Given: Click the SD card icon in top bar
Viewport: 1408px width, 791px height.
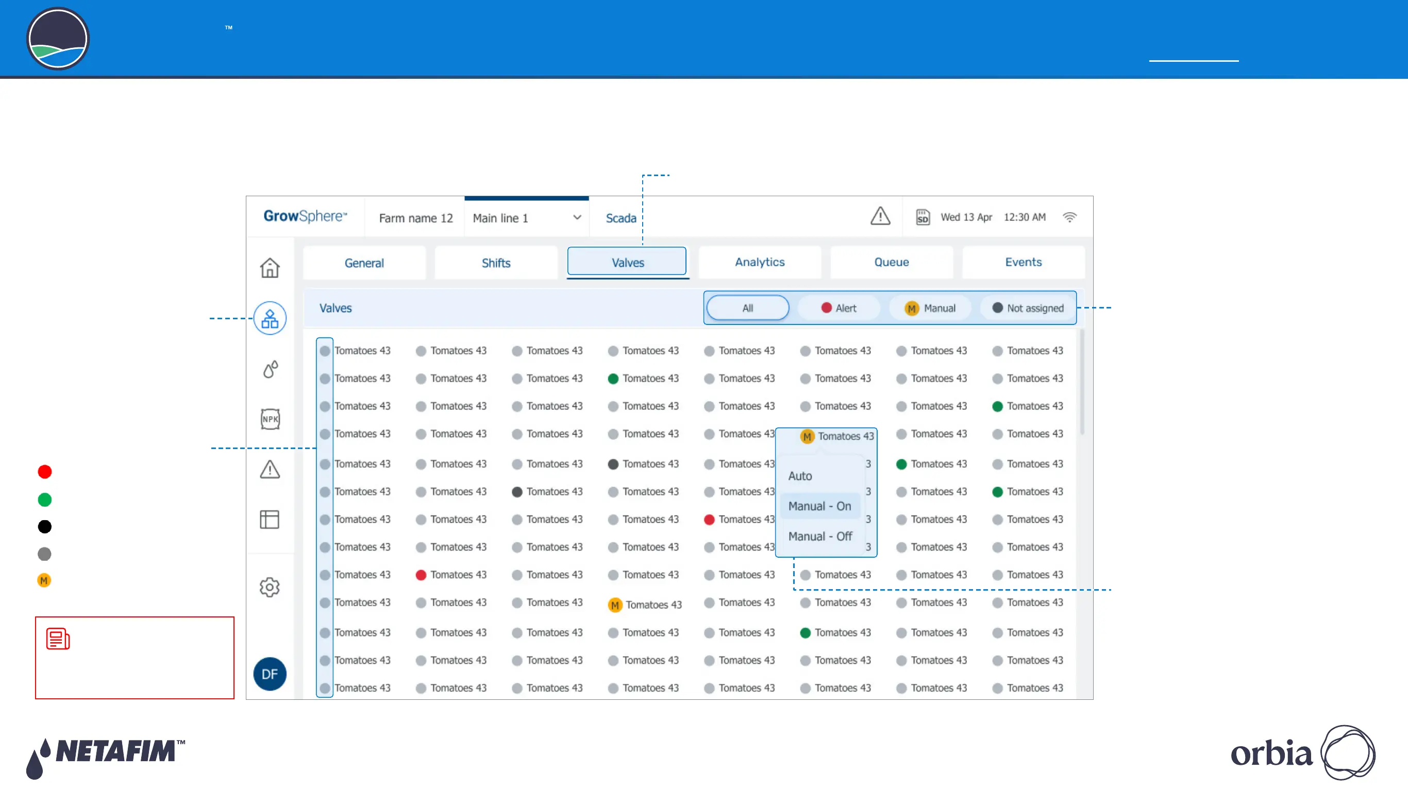Looking at the screenshot, I should click(923, 217).
